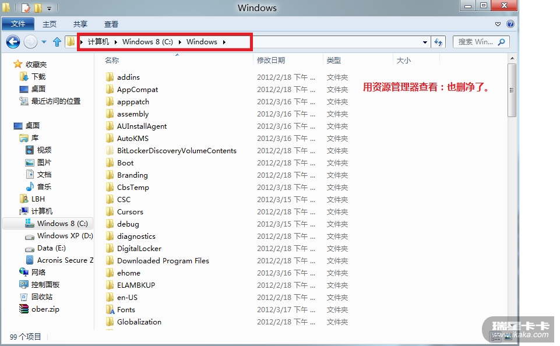Click scrollbar up arrow in file list
Viewport: 560px width, 346px height.
(512, 58)
